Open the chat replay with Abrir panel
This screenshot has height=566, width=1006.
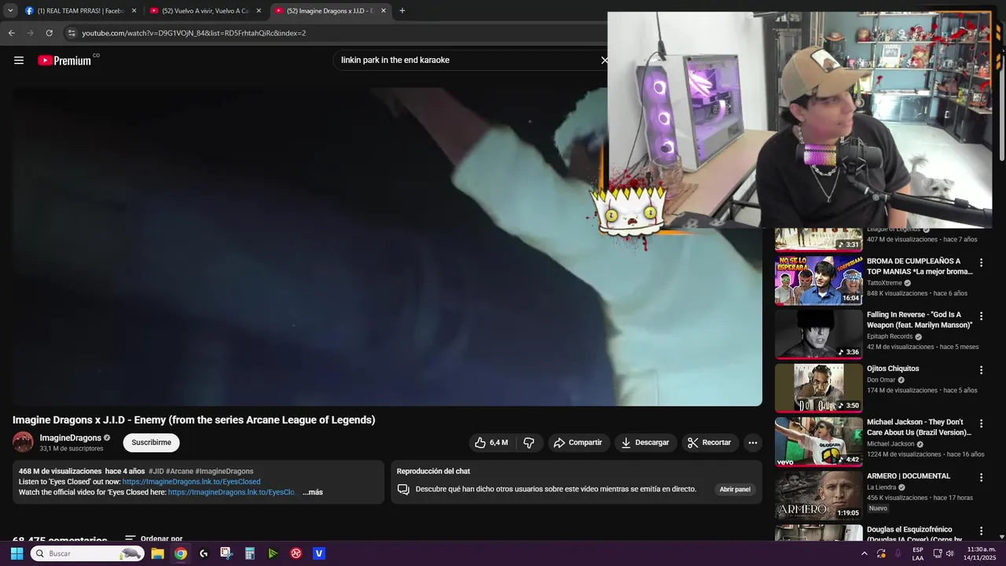coord(735,489)
